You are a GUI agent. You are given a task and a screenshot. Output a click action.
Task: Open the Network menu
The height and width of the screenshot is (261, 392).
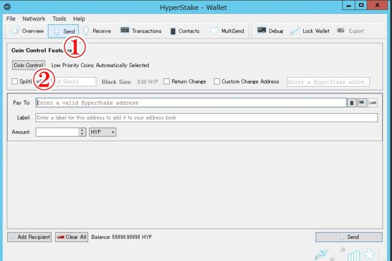pos(34,19)
